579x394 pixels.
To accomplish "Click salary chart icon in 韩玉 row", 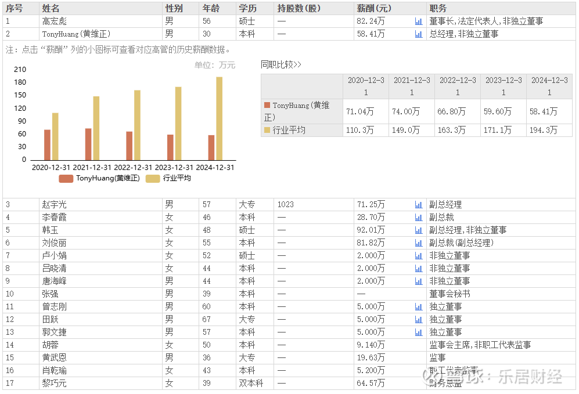I will pos(418,230).
